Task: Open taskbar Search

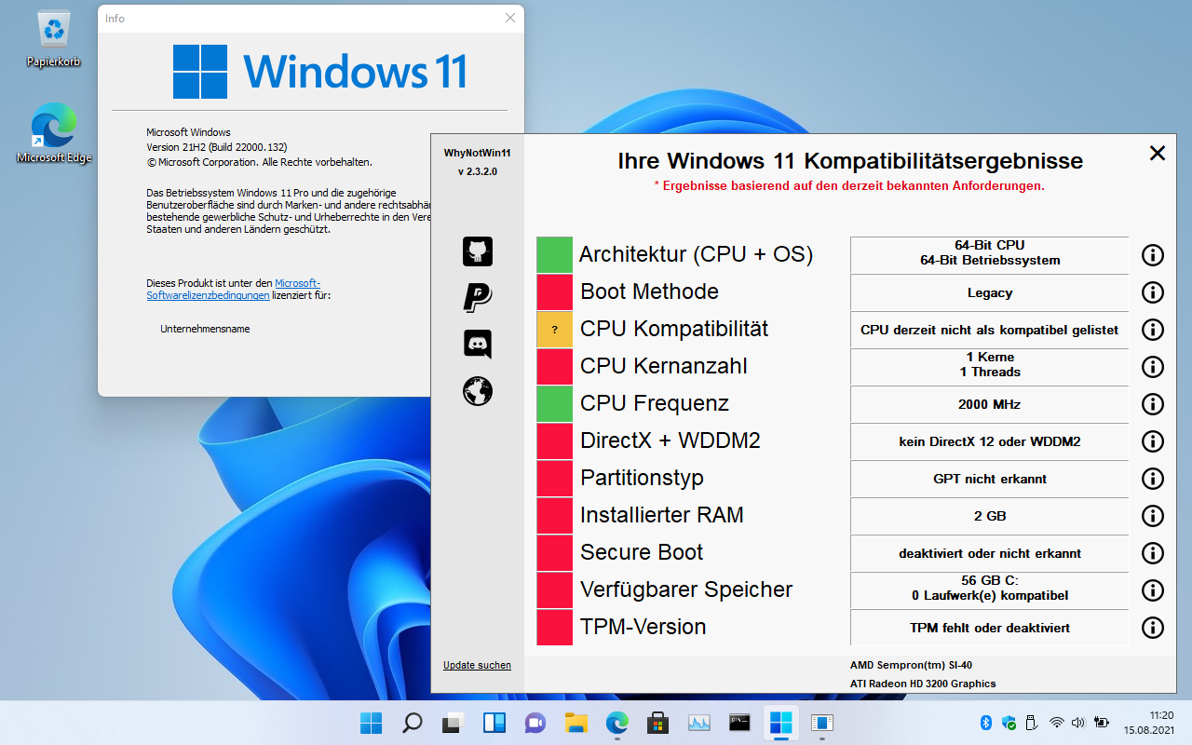Action: [412, 723]
